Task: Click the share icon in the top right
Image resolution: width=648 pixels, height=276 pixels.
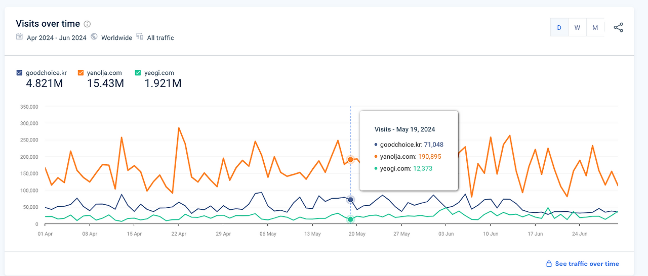Action: click(618, 27)
